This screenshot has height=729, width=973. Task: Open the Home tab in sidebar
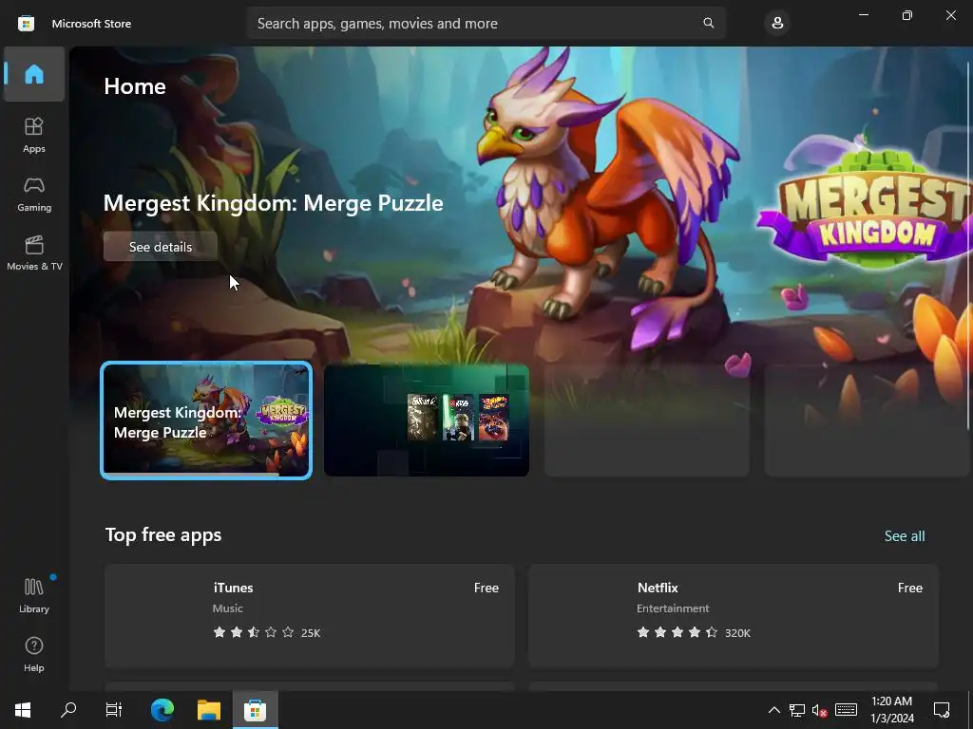pyautogui.click(x=34, y=74)
